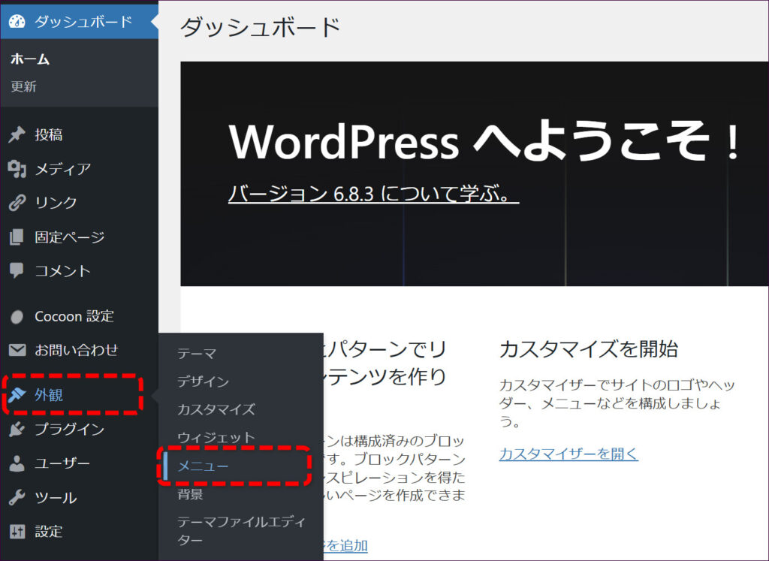
Task: Choose テーマ from the flyout submenu
Action: pyautogui.click(x=197, y=353)
